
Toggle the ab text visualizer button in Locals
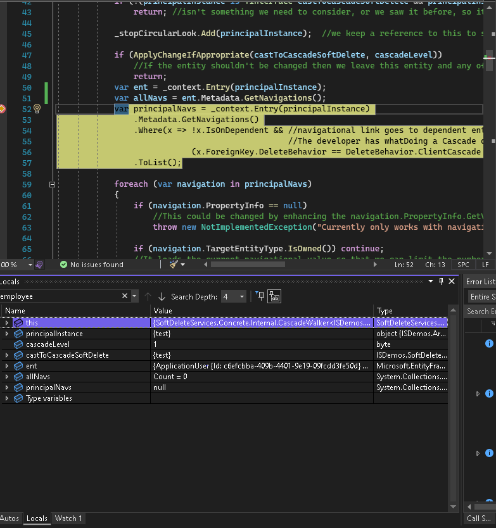[x=274, y=296]
